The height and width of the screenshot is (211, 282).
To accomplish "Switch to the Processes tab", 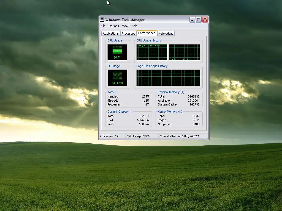I will tap(128, 34).
